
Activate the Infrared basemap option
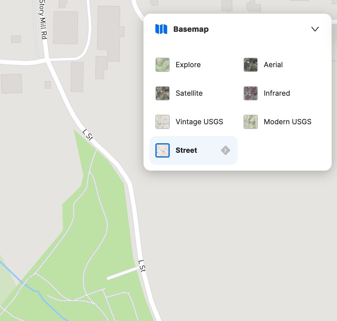[277, 93]
